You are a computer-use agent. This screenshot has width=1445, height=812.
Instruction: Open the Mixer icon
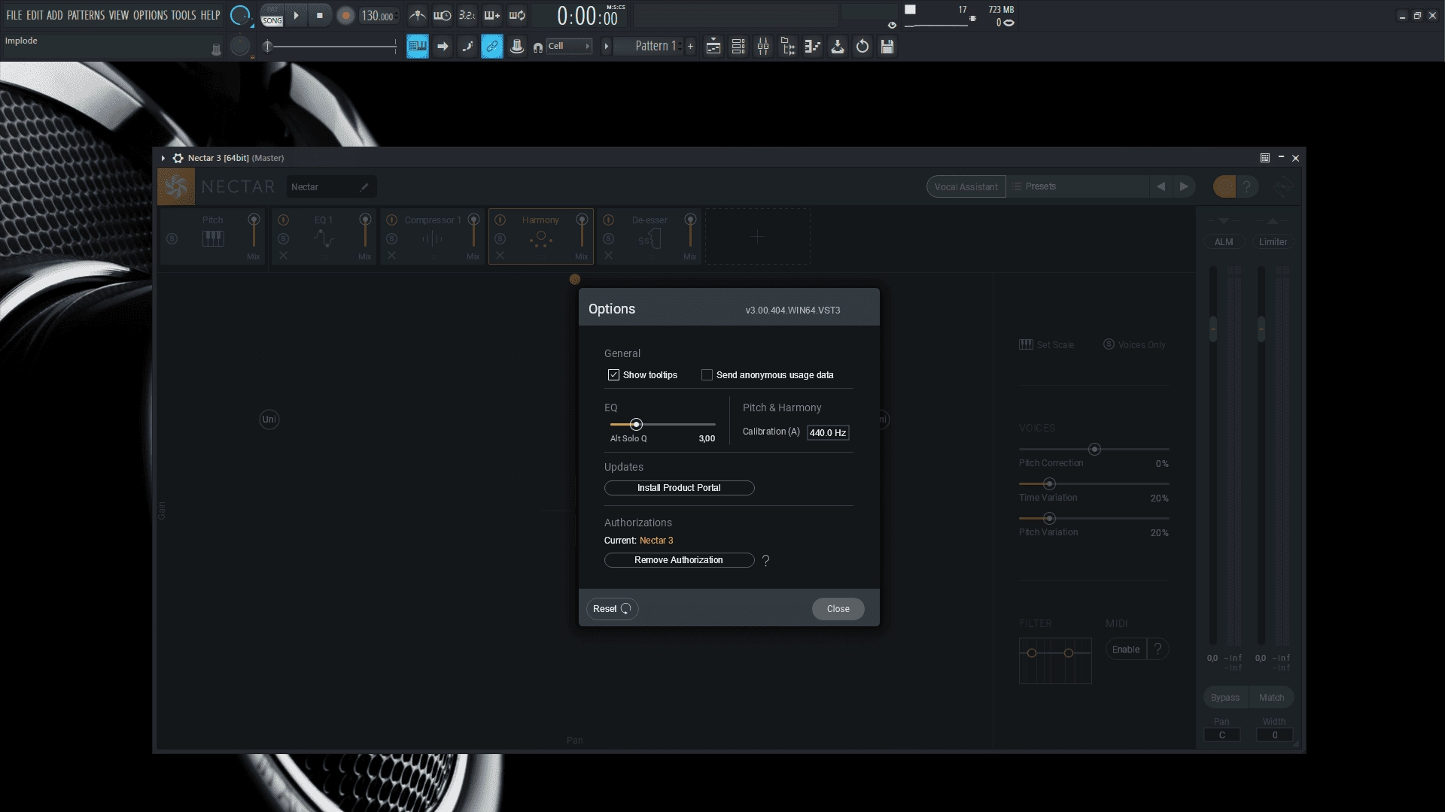click(x=763, y=47)
